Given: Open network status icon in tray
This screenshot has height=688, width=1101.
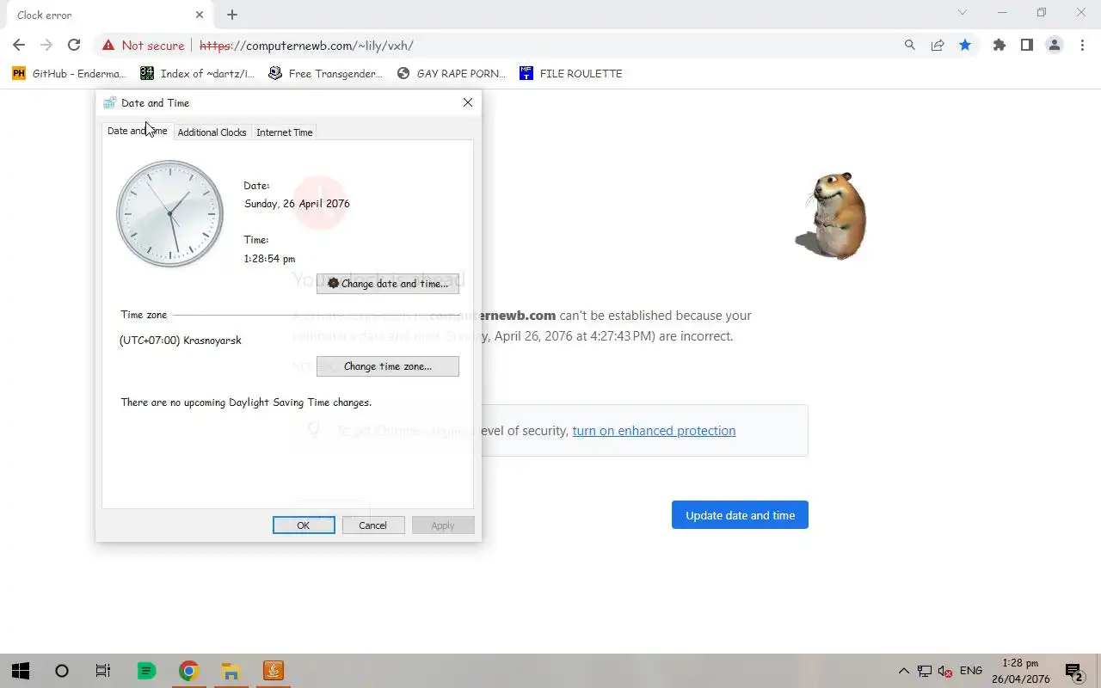Looking at the screenshot, I should [925, 671].
